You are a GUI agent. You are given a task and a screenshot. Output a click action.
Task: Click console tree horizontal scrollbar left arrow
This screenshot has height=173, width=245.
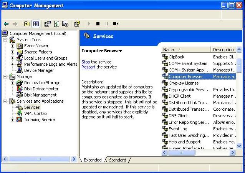tap(5, 159)
